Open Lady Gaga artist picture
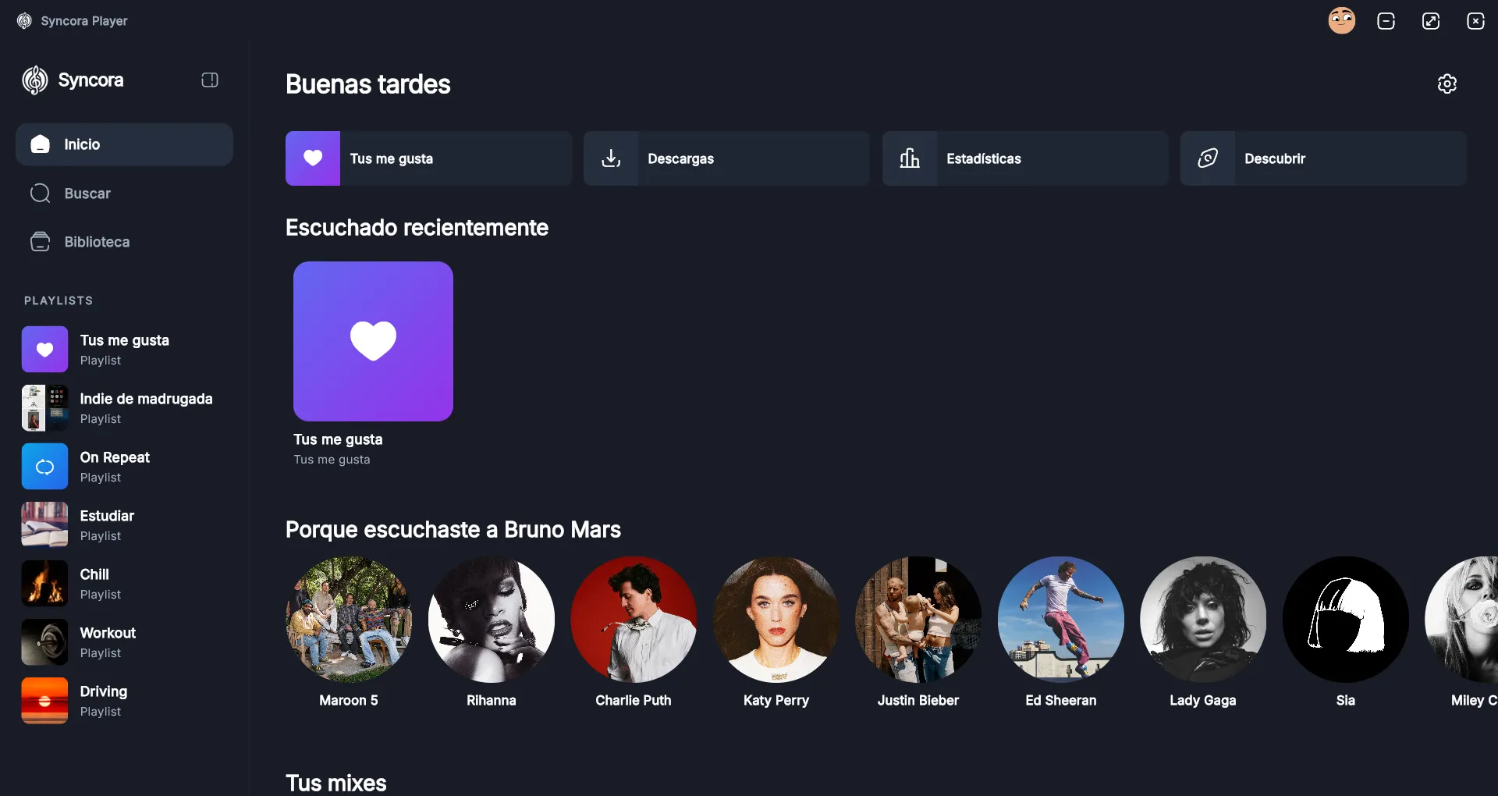The width and height of the screenshot is (1498, 796). tap(1203, 620)
